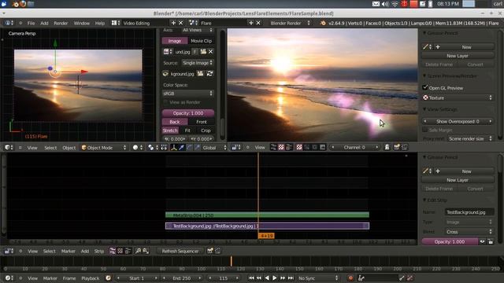Open the Cross blend type dropdown
The width and height of the screenshot is (504, 283).
469,232
